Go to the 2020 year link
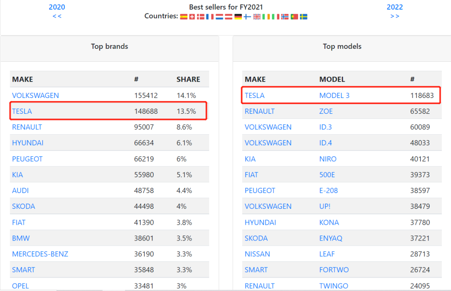 coord(57,7)
